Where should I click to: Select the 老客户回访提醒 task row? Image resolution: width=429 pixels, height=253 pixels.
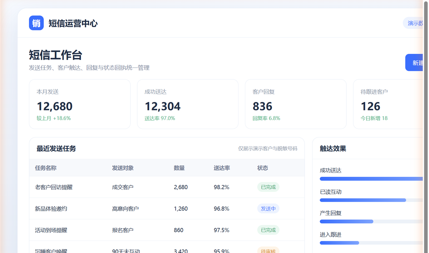[x=167, y=187]
